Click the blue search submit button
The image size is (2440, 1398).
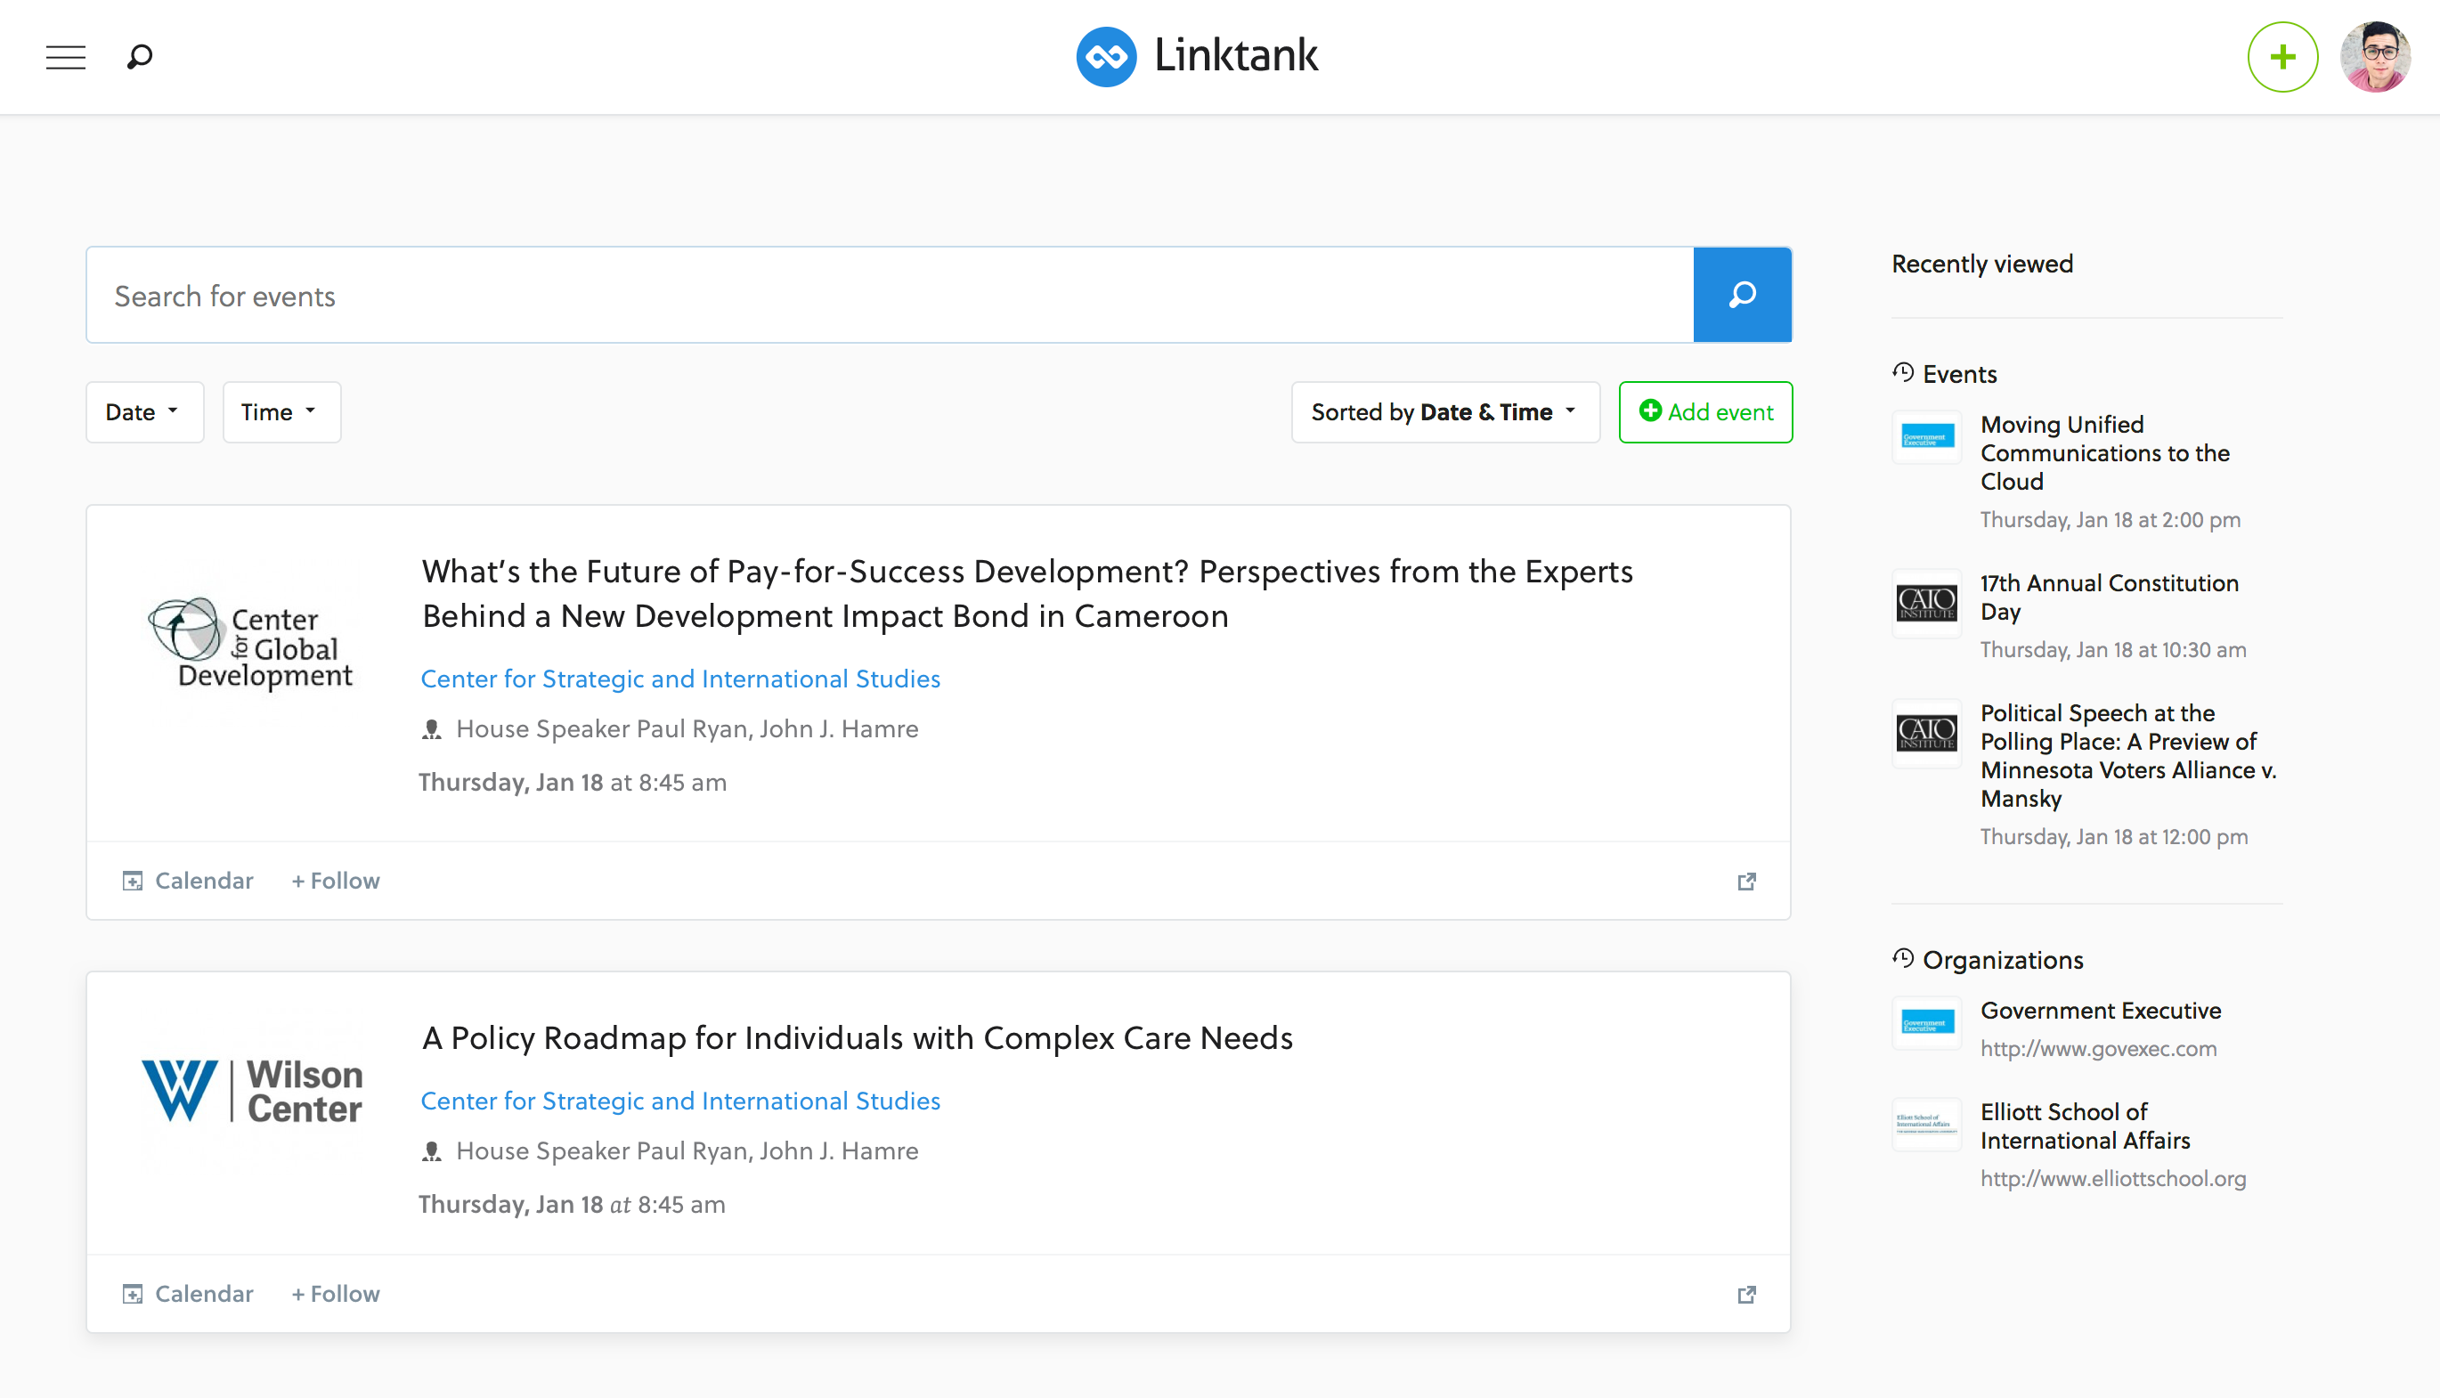tap(1742, 295)
